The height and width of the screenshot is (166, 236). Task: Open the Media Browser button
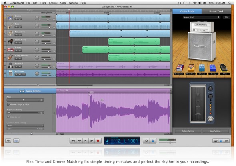(226, 141)
